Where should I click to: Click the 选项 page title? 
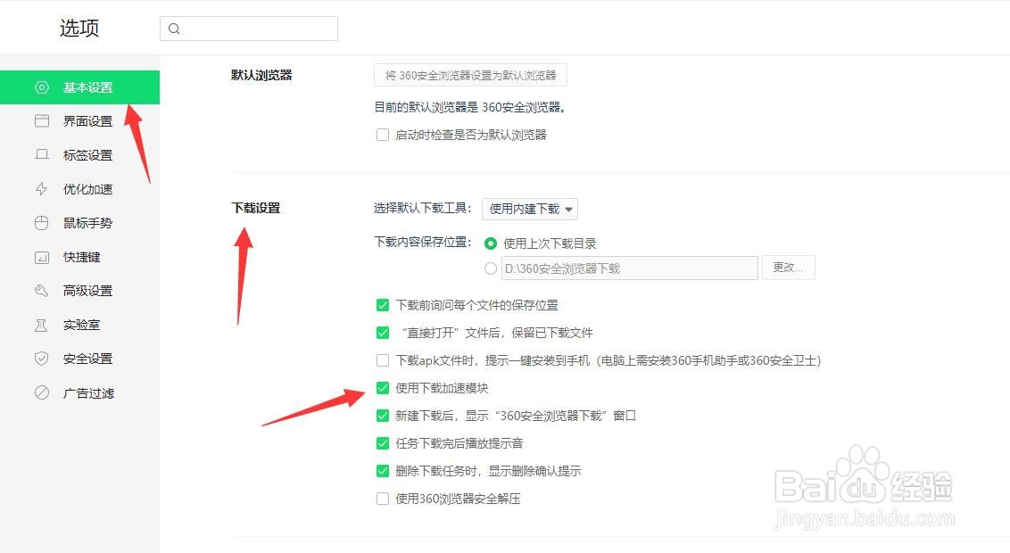point(79,29)
